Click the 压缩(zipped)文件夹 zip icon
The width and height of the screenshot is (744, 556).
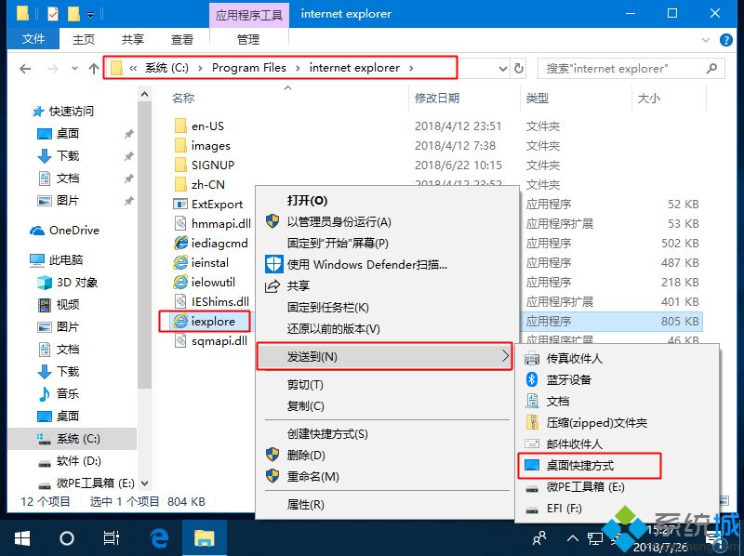[x=532, y=422]
